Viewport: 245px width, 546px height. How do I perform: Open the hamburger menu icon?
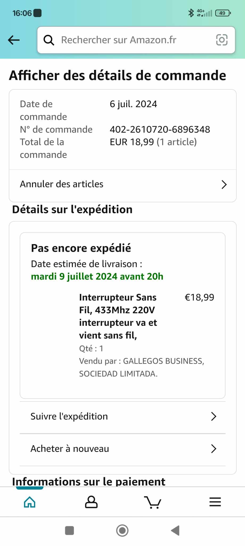pyautogui.click(x=215, y=502)
